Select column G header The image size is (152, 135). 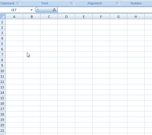click(x=118, y=17)
